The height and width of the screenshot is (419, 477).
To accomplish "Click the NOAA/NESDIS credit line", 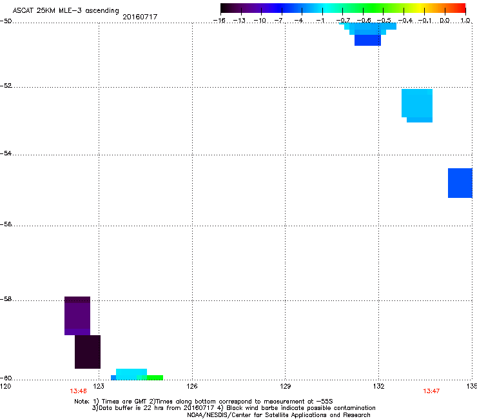I will pyautogui.click(x=278, y=415).
